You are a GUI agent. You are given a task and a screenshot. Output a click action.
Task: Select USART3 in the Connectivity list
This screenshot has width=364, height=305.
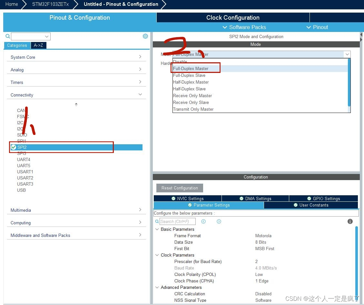[25, 184]
